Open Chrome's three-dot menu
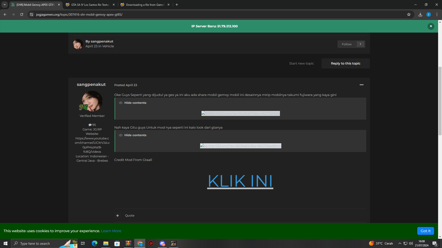Screen dimensions: 442x248 (437, 14)
